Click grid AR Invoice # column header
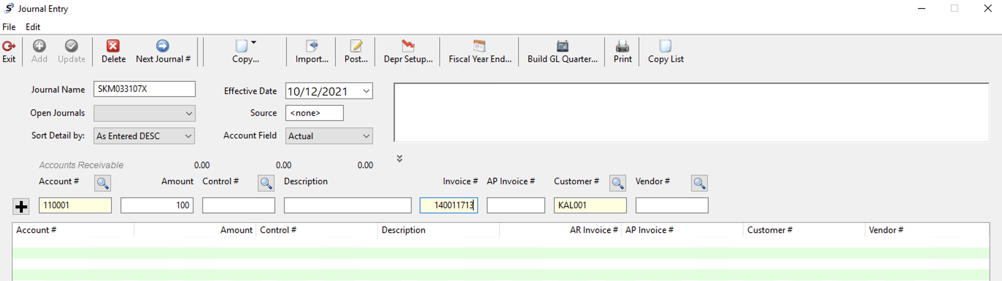The width and height of the screenshot is (1002, 281). coord(560,230)
